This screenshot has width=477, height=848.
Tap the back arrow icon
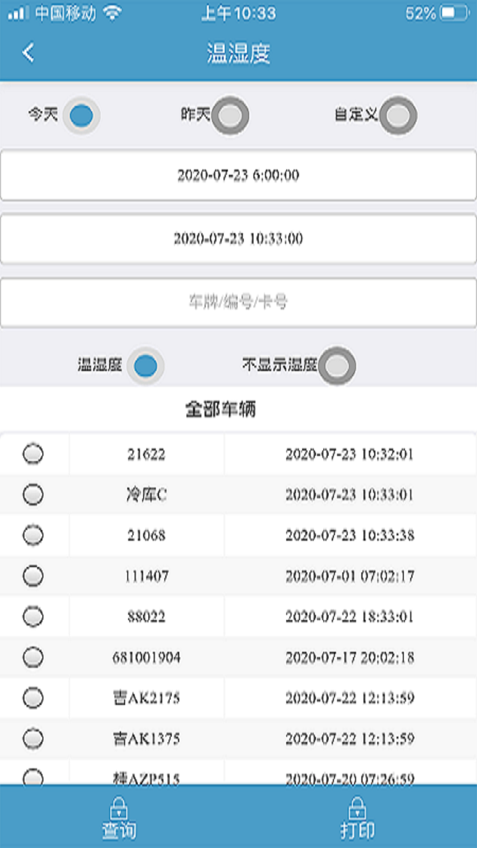28,53
